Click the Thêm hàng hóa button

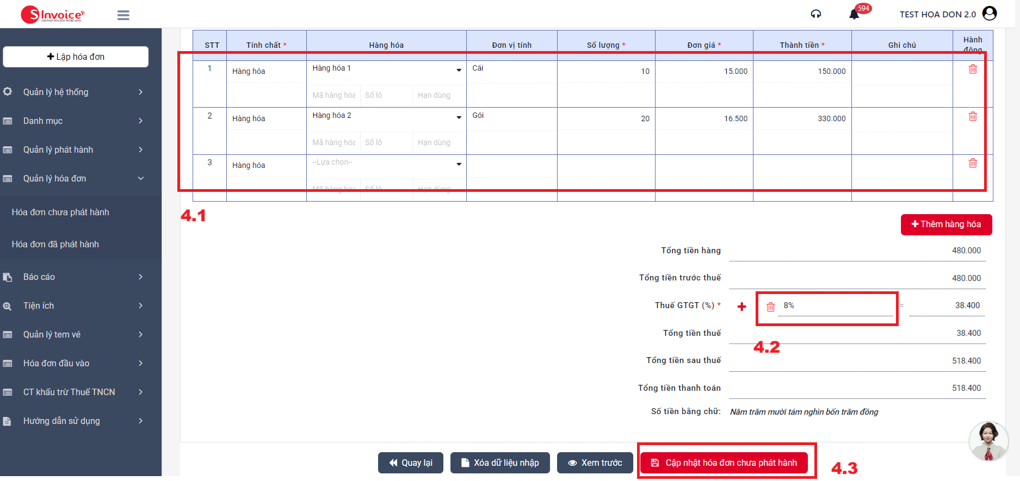point(946,224)
